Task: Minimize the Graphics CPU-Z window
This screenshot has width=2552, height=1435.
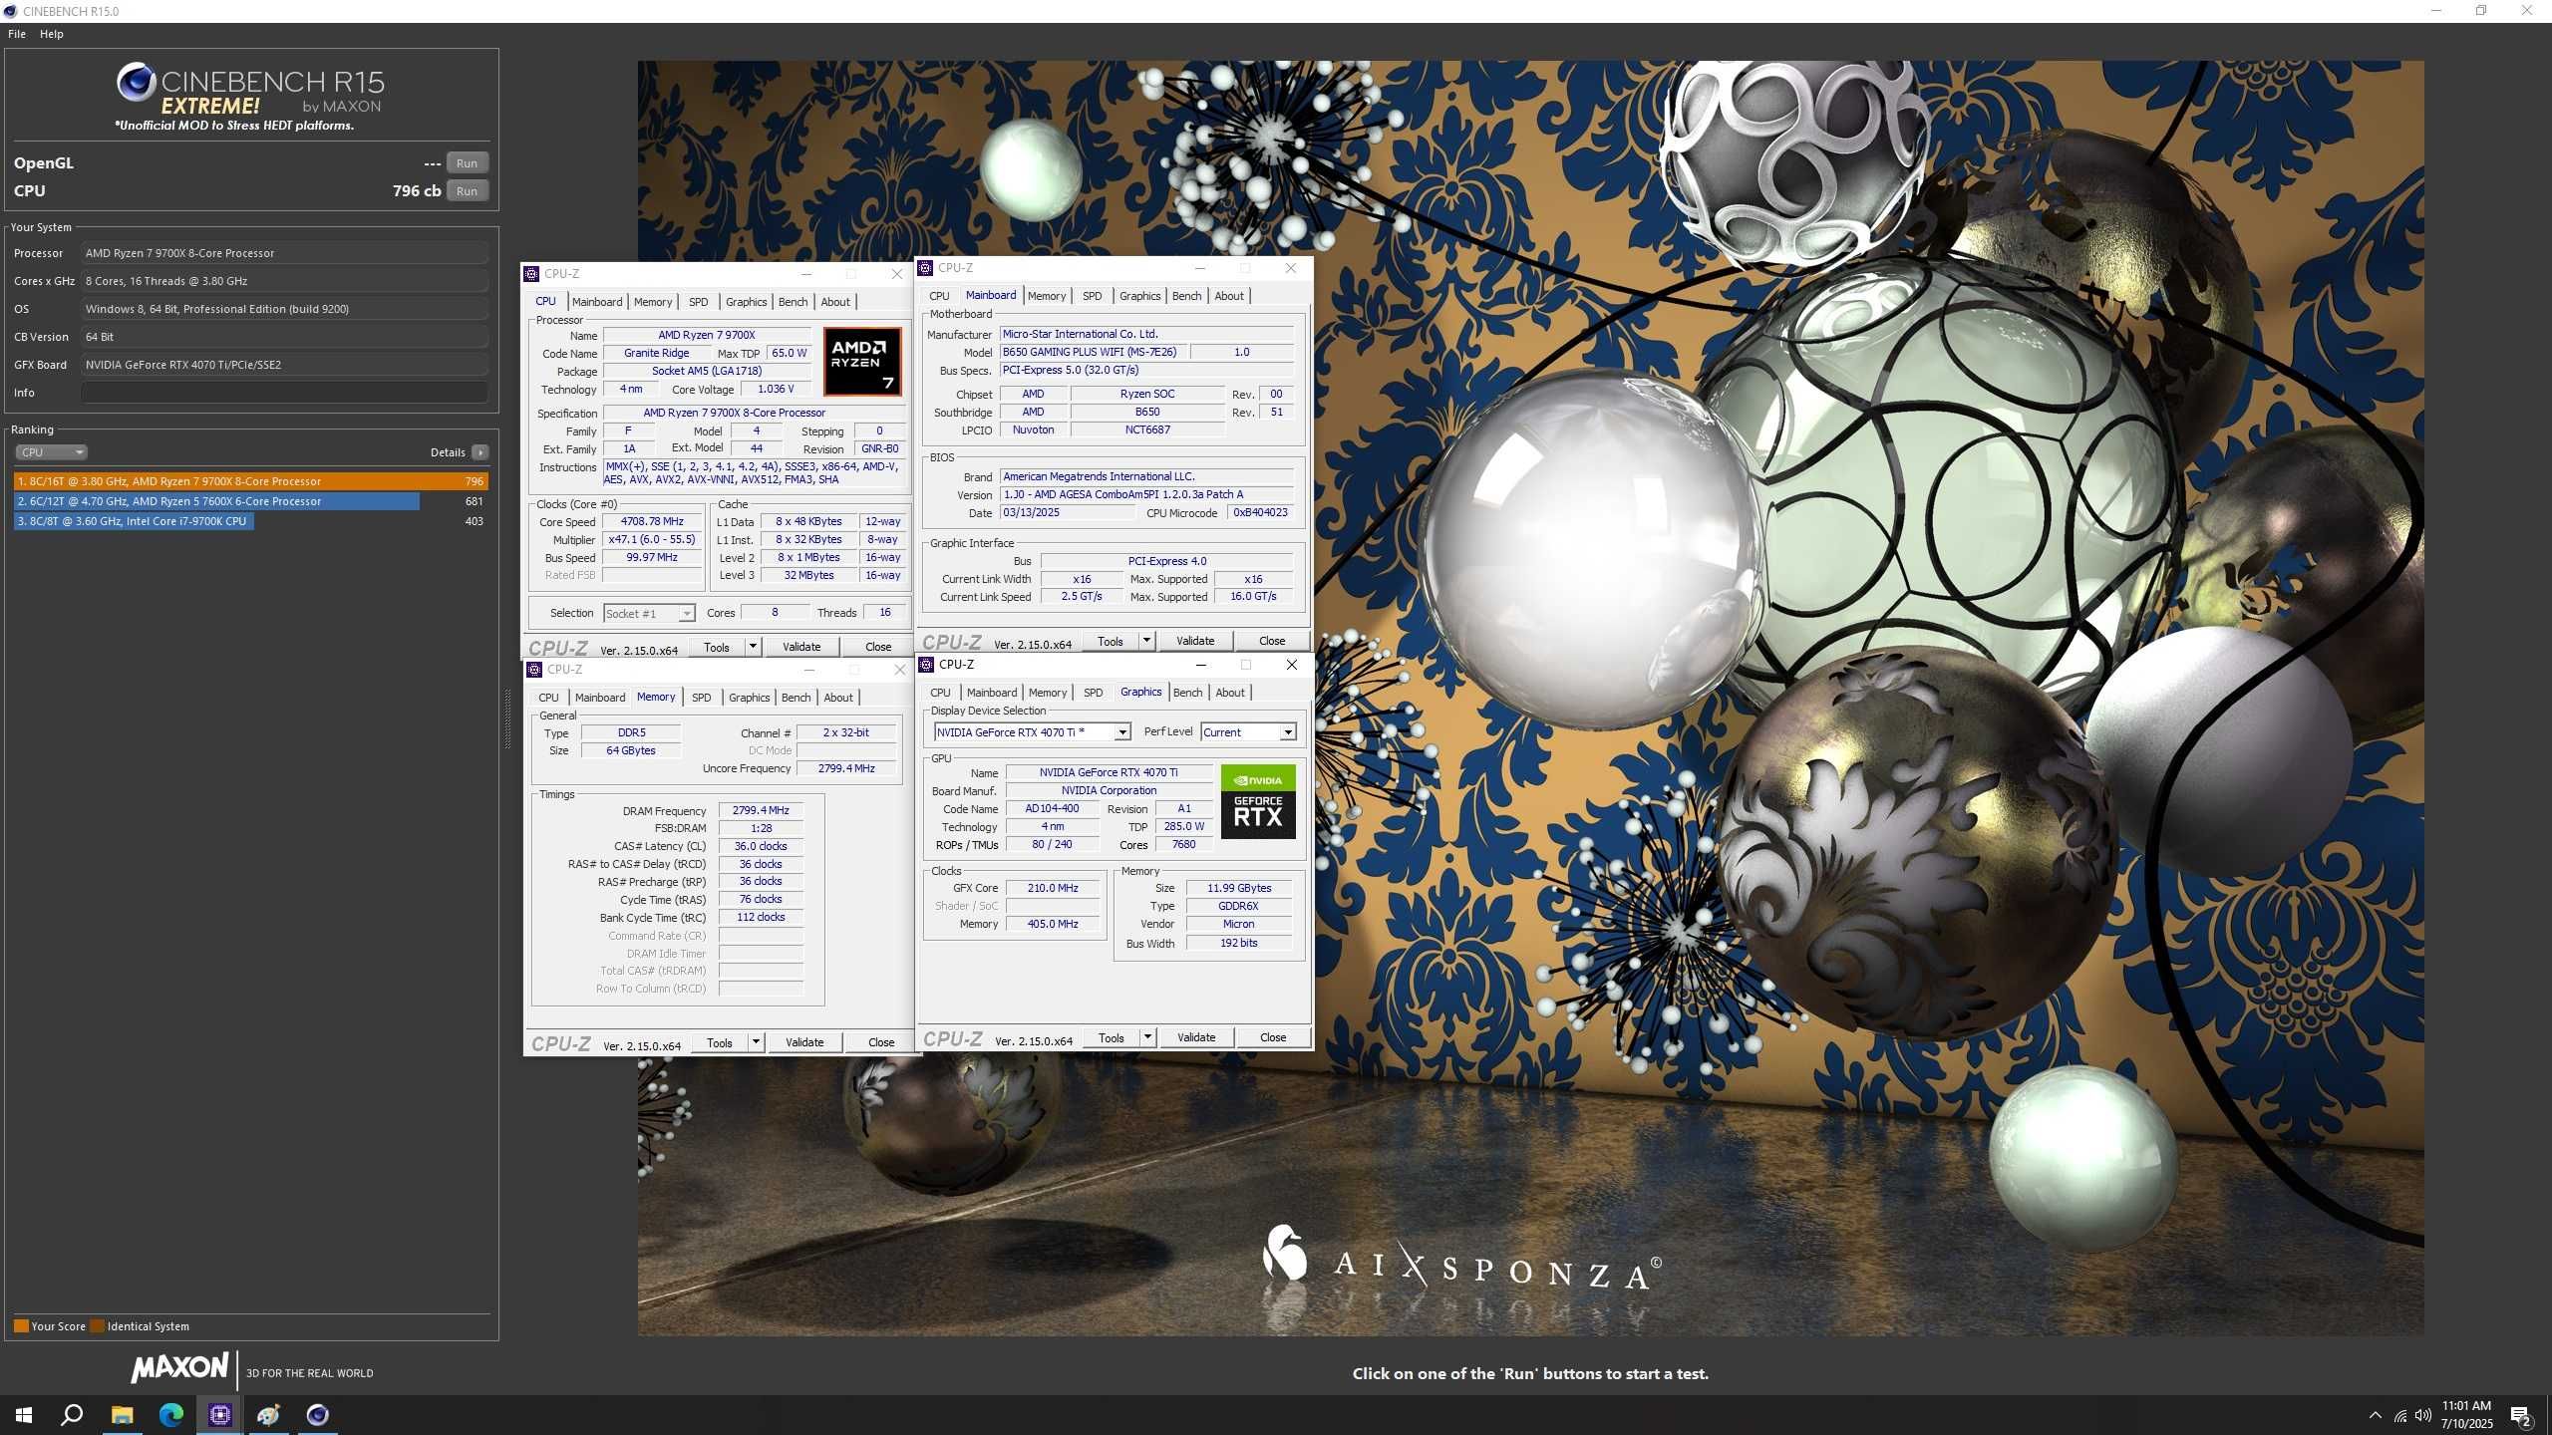Action: (x=1200, y=665)
